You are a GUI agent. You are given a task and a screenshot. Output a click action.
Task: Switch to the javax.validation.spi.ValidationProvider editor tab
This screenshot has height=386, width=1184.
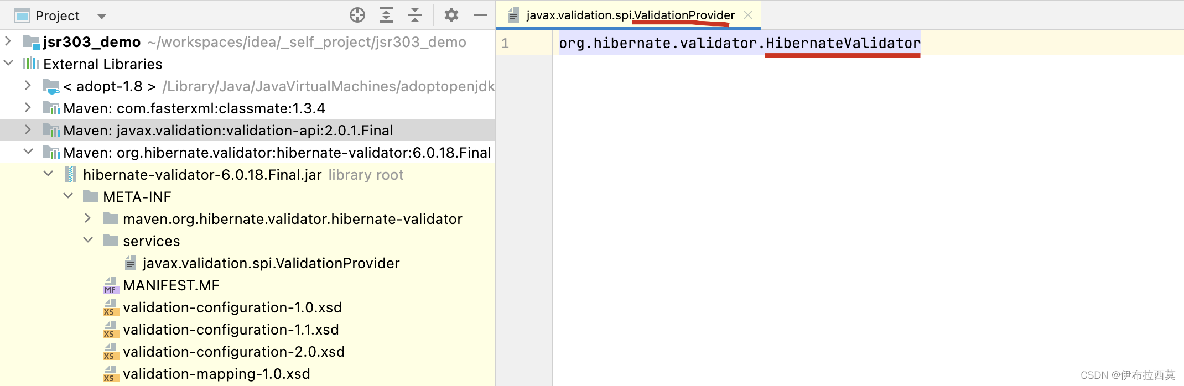pos(629,15)
